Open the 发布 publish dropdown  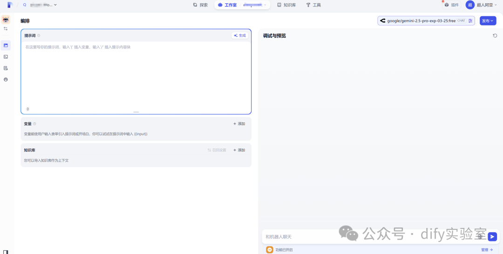488,21
